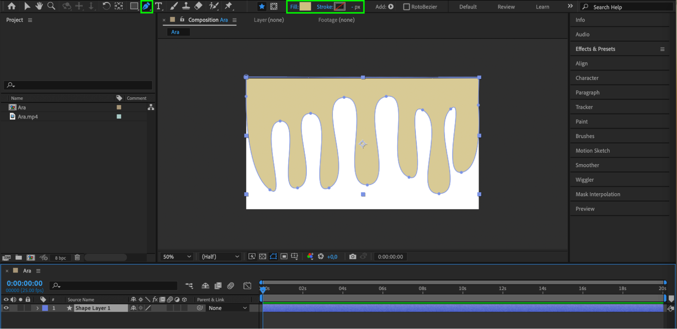Open the Effects & Presets panel
The height and width of the screenshot is (329, 677).
595,49
